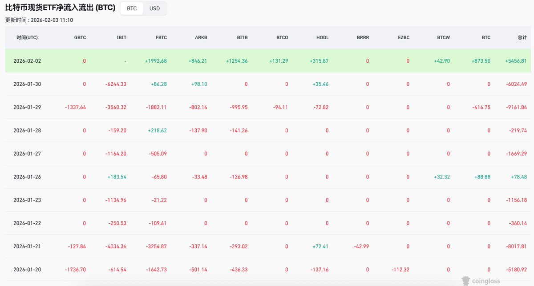Click the update time 更新时间 text
The width and height of the screenshot is (534, 286).
39,20
